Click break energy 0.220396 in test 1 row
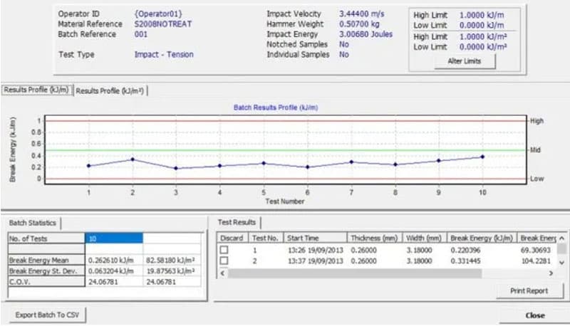 tap(466, 250)
